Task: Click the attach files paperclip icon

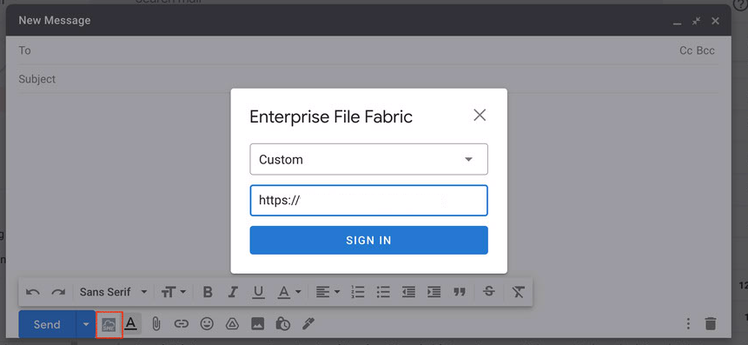Action: point(156,324)
